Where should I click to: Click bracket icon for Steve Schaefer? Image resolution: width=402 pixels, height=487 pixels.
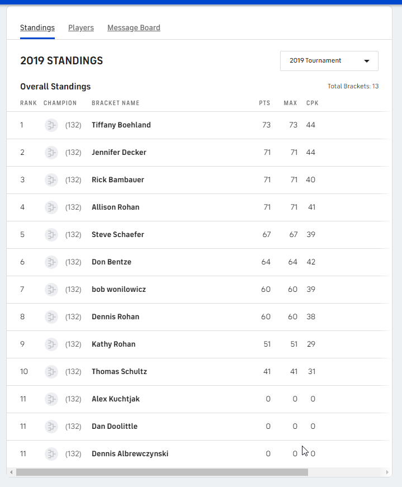click(x=51, y=235)
